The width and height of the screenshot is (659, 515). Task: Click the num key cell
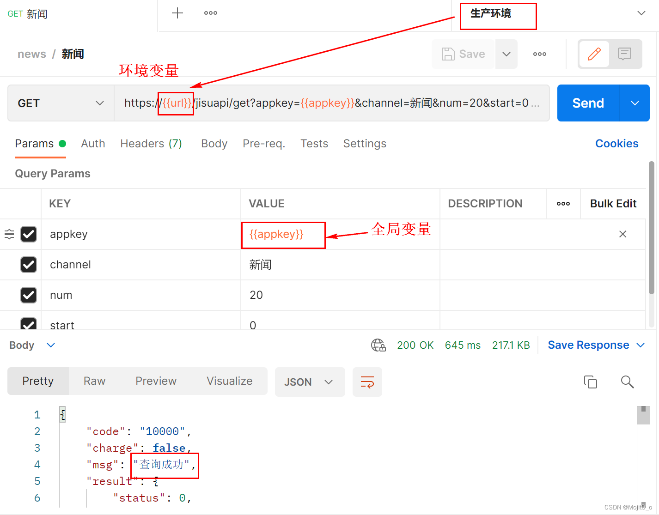pos(141,295)
